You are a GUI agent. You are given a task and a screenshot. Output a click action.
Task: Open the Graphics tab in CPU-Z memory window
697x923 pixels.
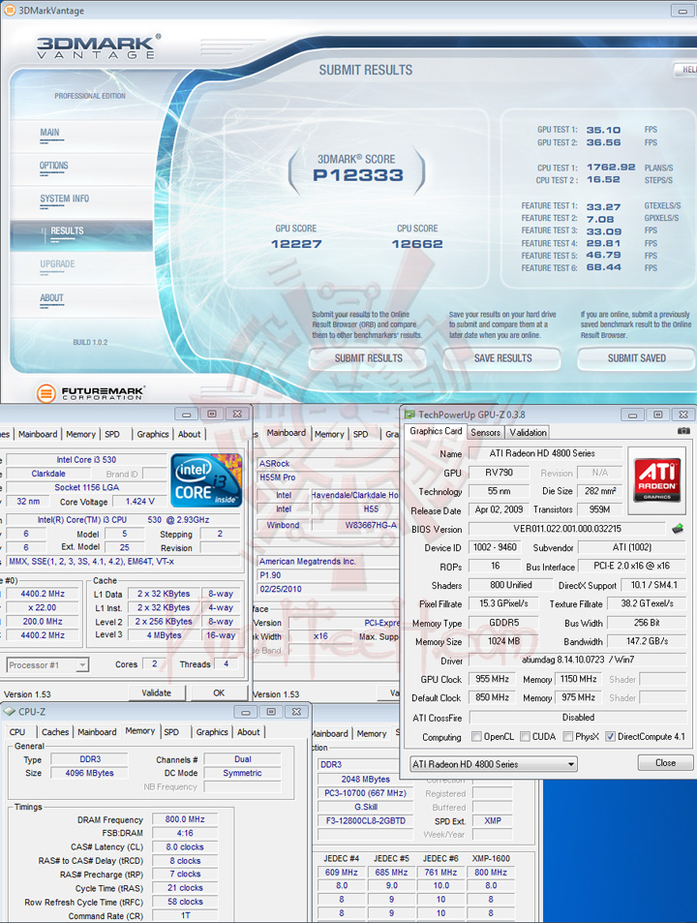[x=212, y=731]
